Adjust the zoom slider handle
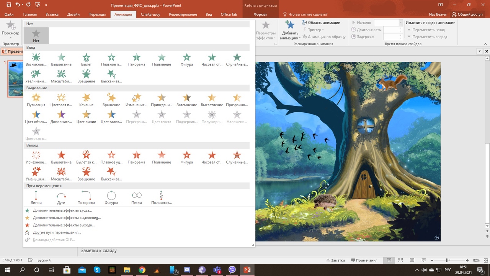 [x=447, y=260]
